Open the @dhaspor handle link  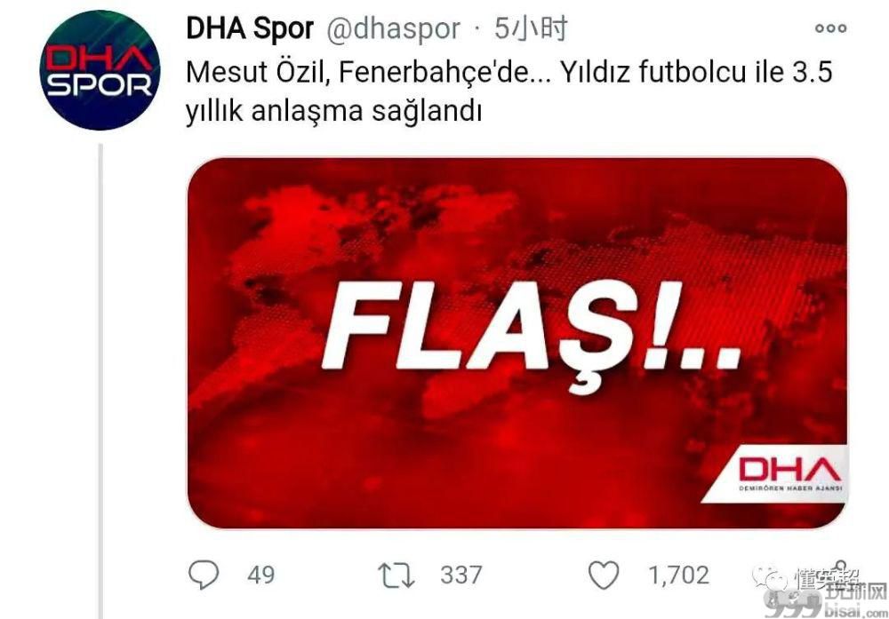tap(393, 29)
